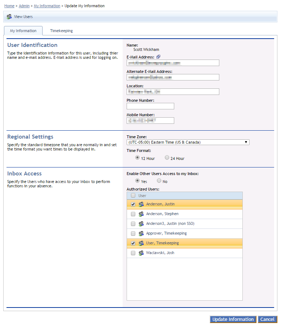
Task: Click into the Location field
Action: (x=173, y=92)
